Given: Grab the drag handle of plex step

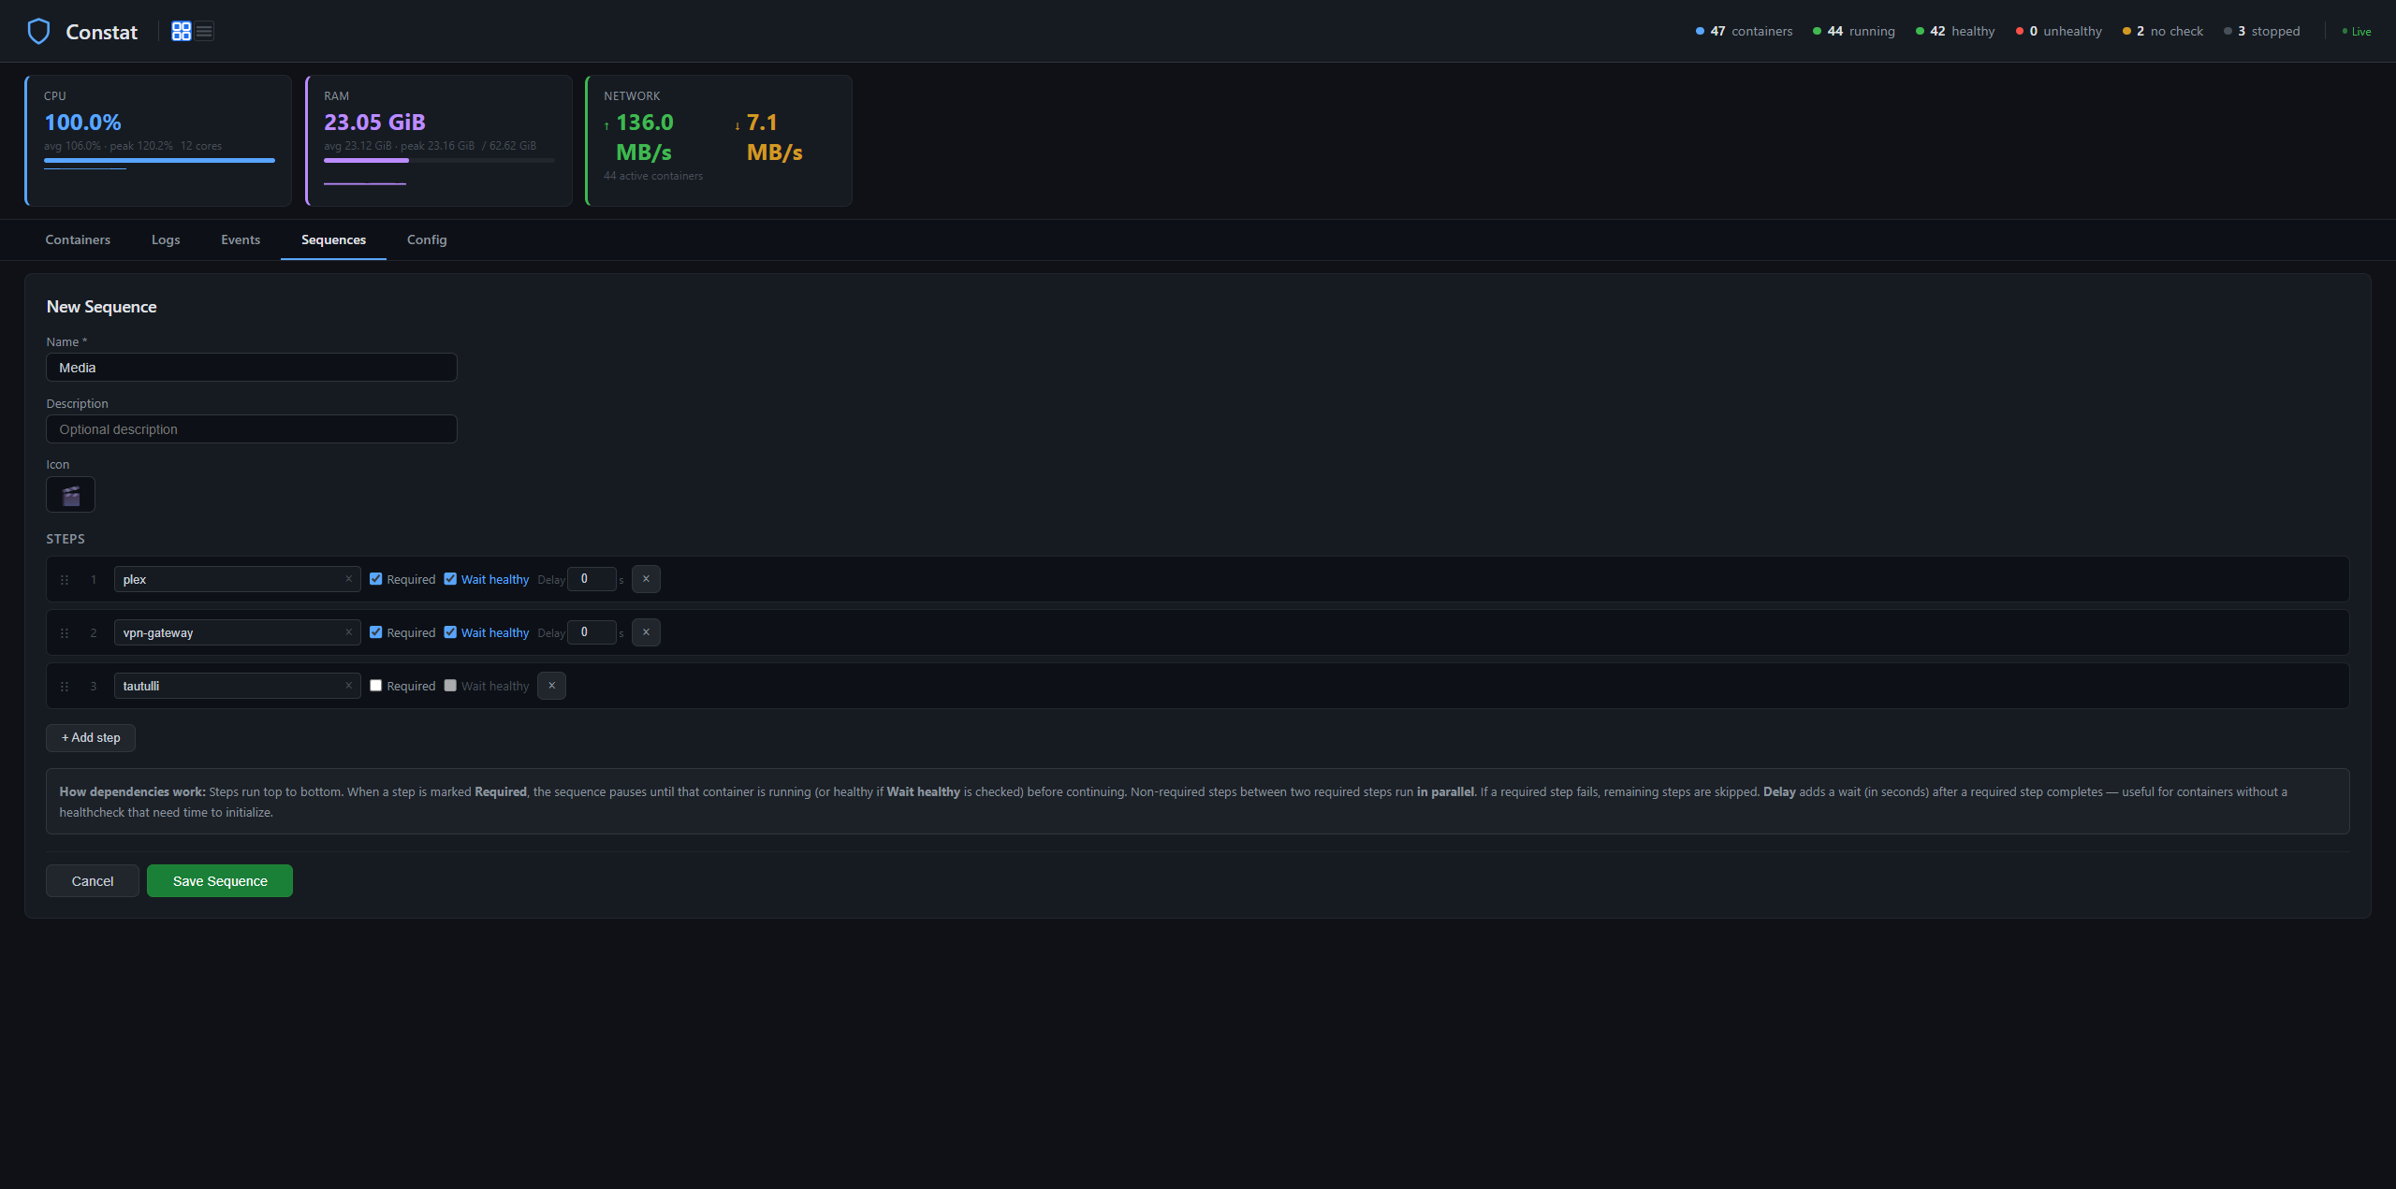Looking at the screenshot, I should point(65,580).
